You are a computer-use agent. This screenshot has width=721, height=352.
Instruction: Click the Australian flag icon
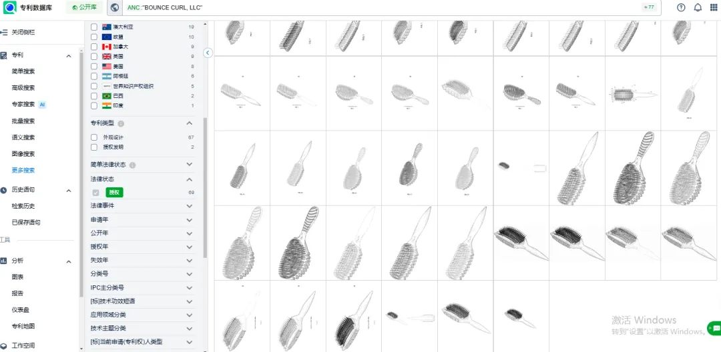pos(107,27)
